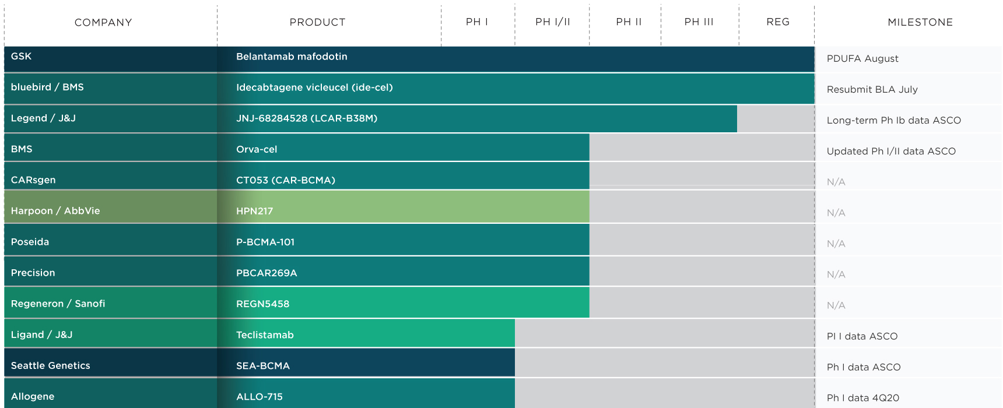
Task: Click the Belantamab mafodotin product name
Action: [x=292, y=57]
